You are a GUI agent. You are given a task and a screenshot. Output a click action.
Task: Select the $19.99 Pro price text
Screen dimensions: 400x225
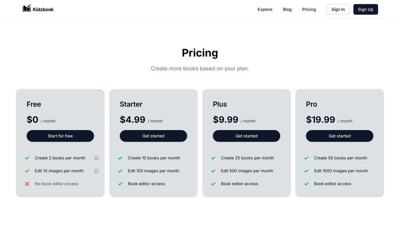point(320,119)
